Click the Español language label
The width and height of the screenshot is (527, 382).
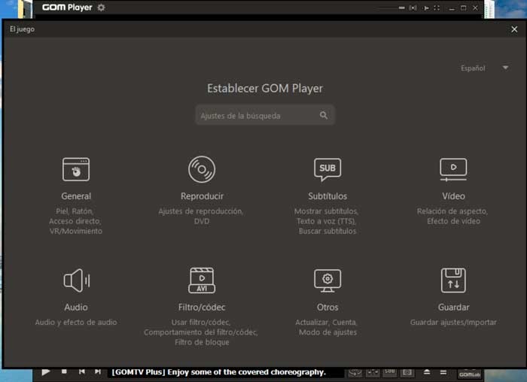click(473, 68)
